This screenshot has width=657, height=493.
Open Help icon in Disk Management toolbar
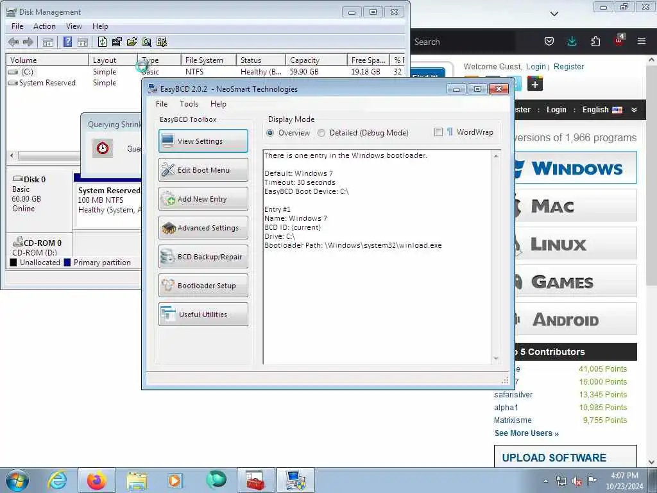(67, 42)
